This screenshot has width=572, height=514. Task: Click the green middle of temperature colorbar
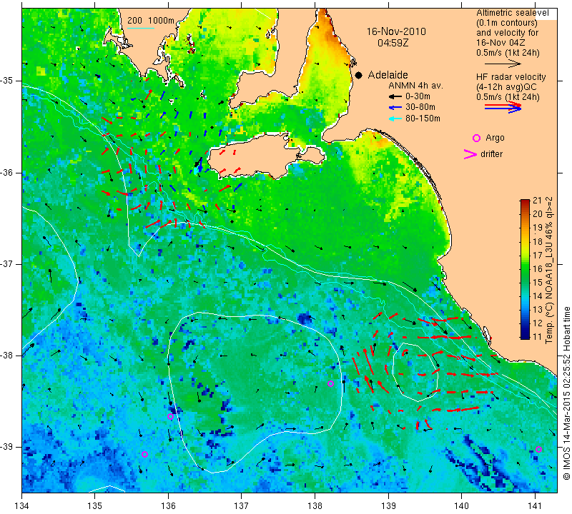(525, 269)
